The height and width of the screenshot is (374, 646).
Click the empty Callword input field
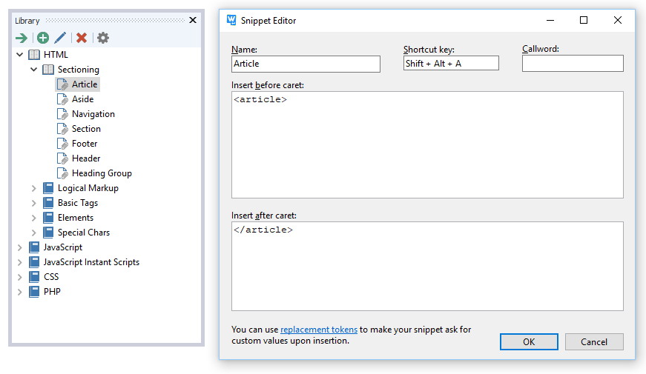click(572, 64)
